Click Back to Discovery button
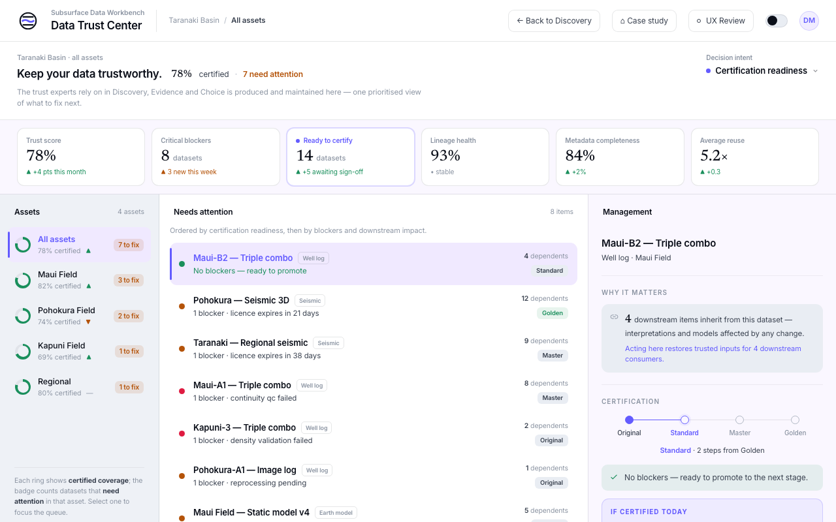This screenshot has height=522, width=836. (x=555, y=21)
